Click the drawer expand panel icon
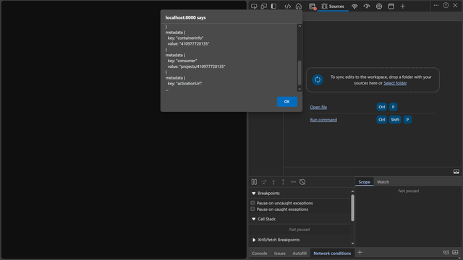The width and height of the screenshot is (463, 260). [455, 252]
